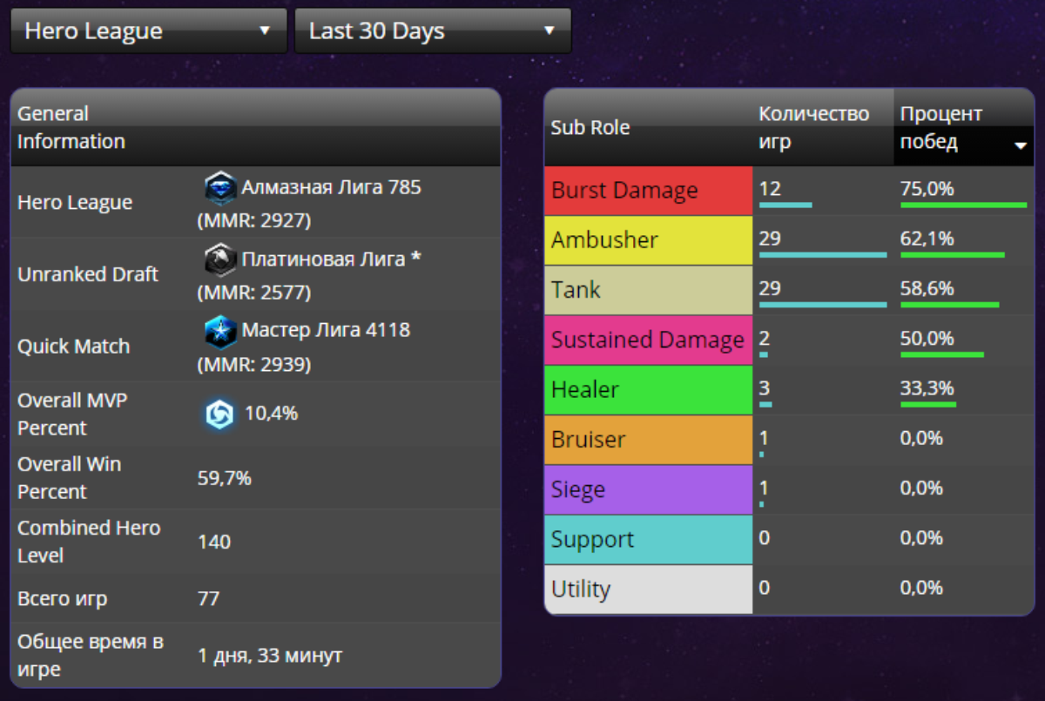The height and width of the screenshot is (701, 1045).
Task: Open the Hero League game mode dropdown
Action: 148,31
